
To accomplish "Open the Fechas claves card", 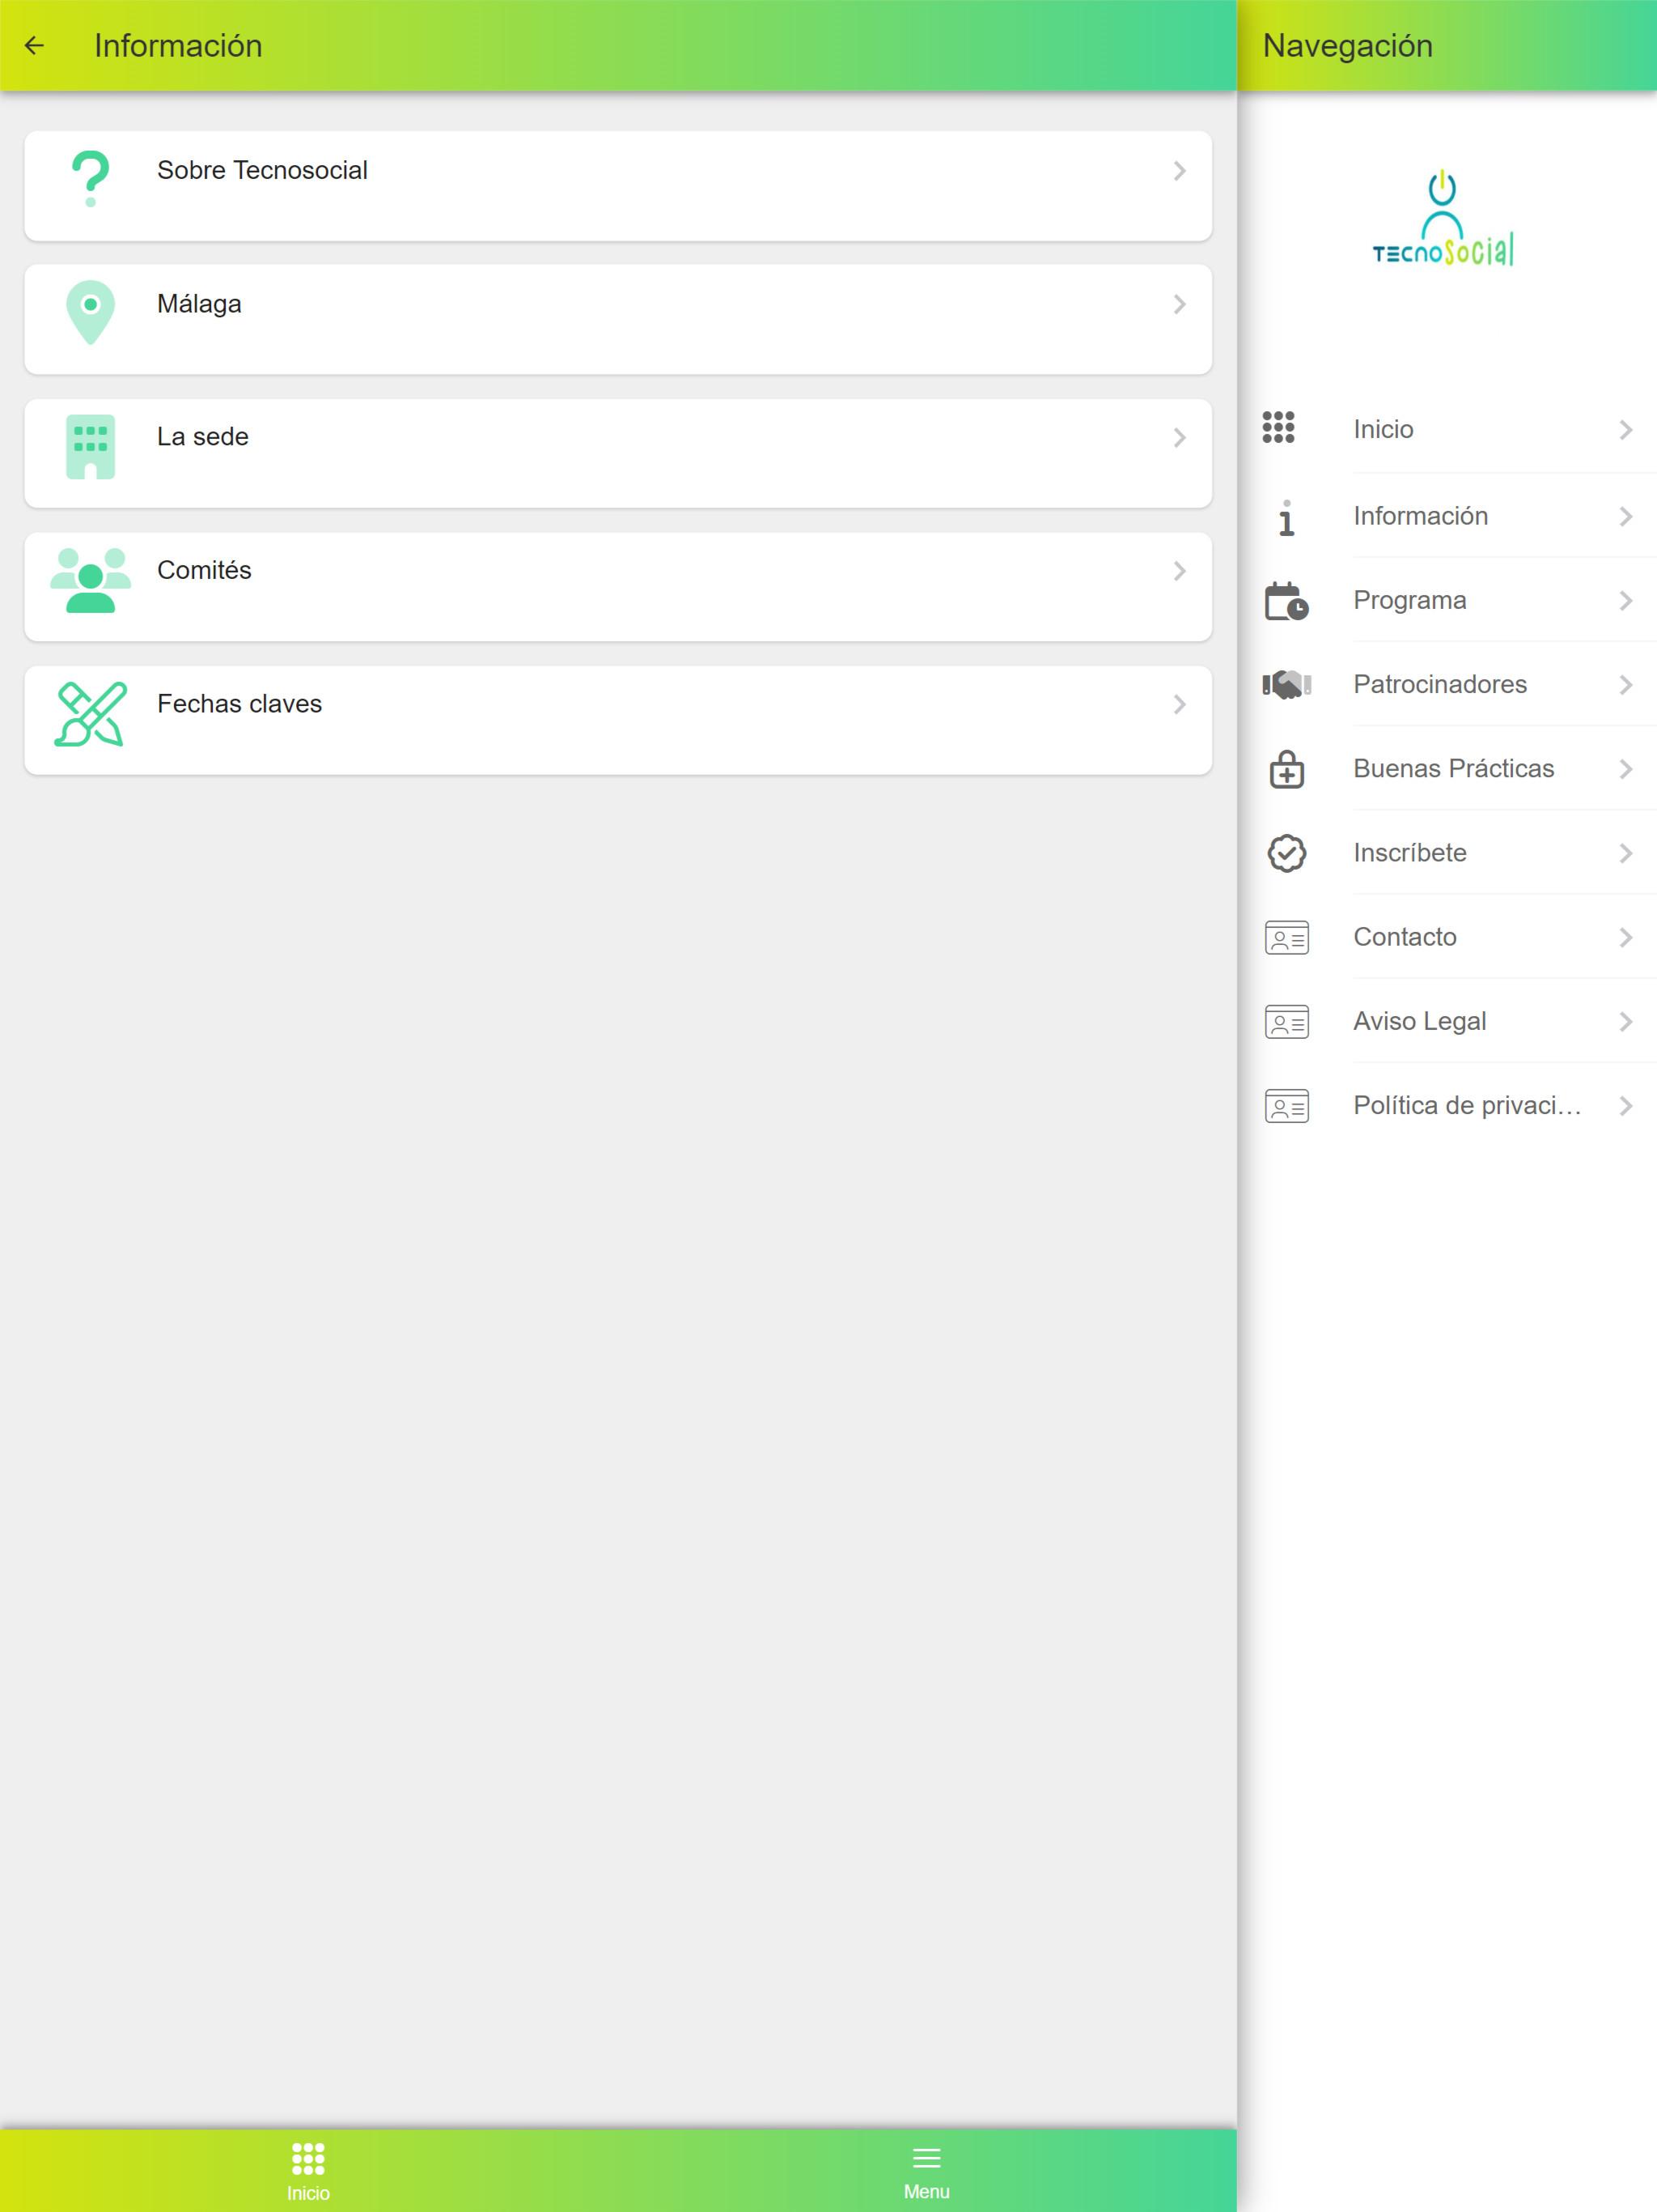I will (x=617, y=720).
